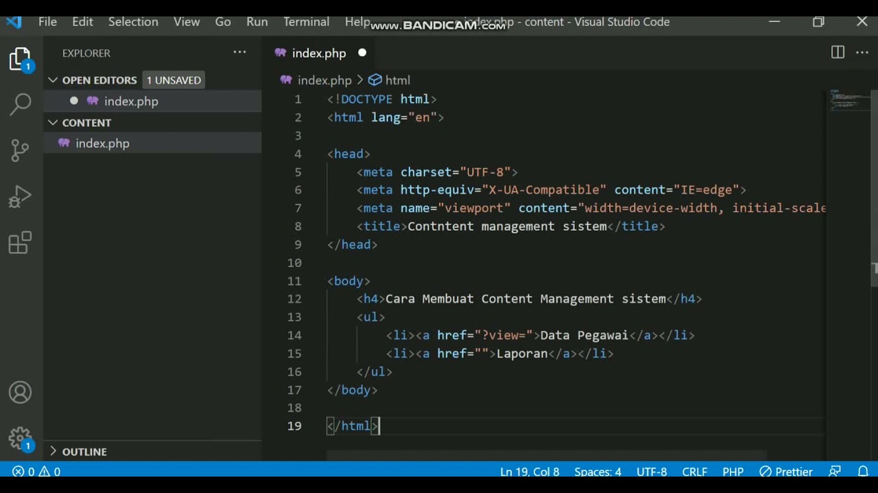Screen dimensions: 878x493
Task: Open the Run and Debug view icon
Action: click(x=21, y=197)
